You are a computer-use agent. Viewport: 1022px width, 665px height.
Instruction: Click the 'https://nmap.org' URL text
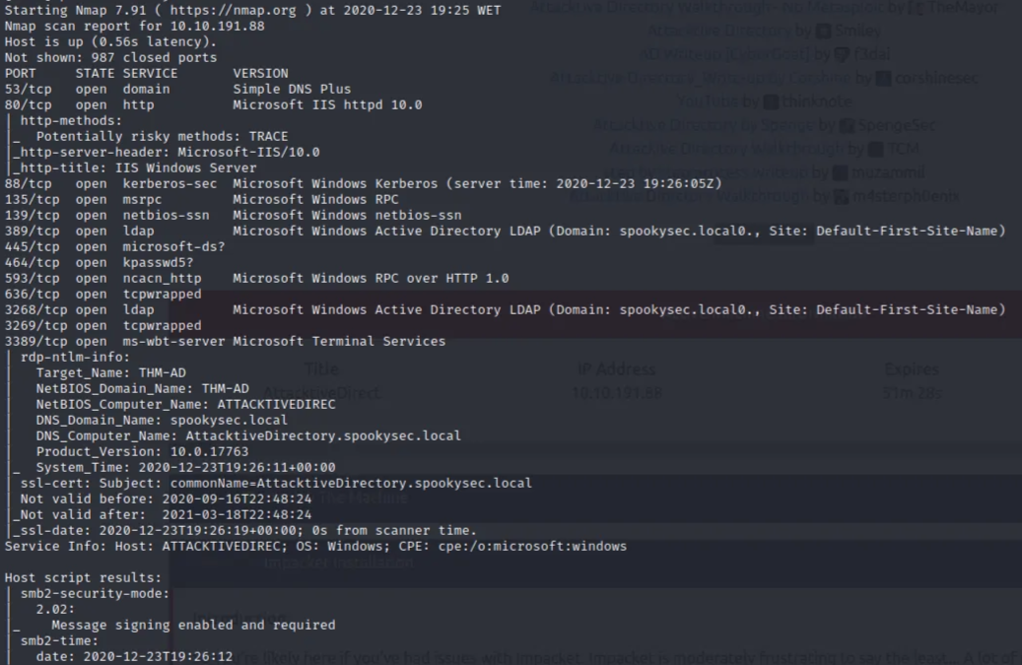[233, 11]
